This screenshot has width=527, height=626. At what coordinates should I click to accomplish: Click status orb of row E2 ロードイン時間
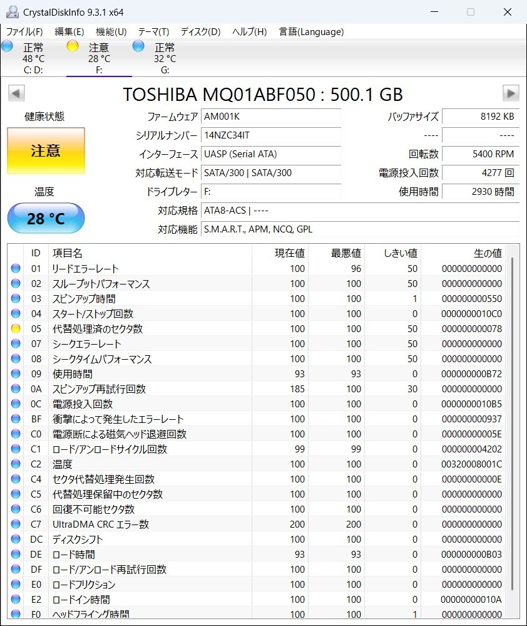[16, 599]
